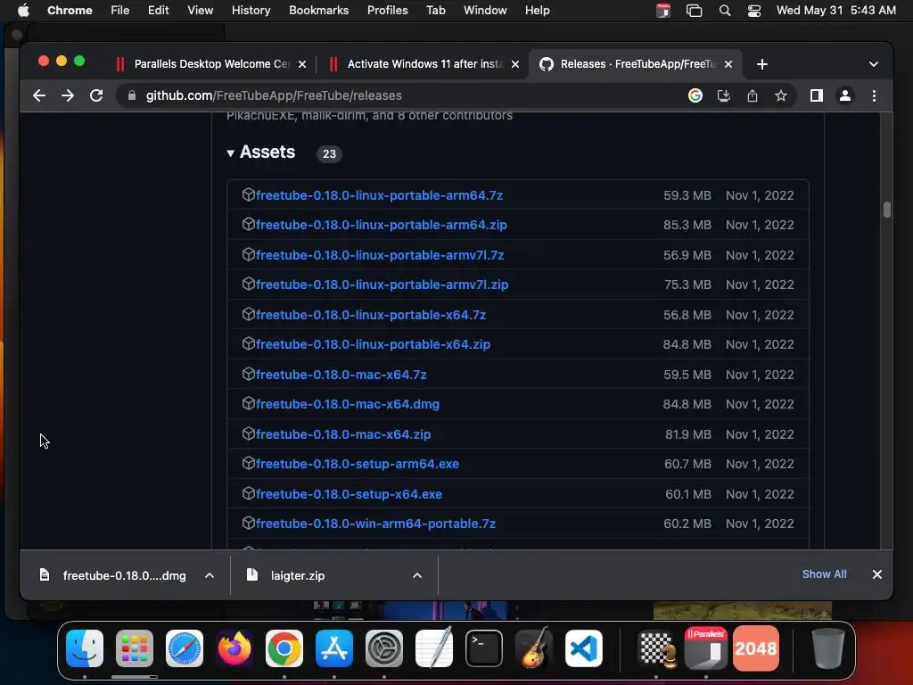The width and height of the screenshot is (913, 685).
Task: Open the History menu
Action: [251, 11]
